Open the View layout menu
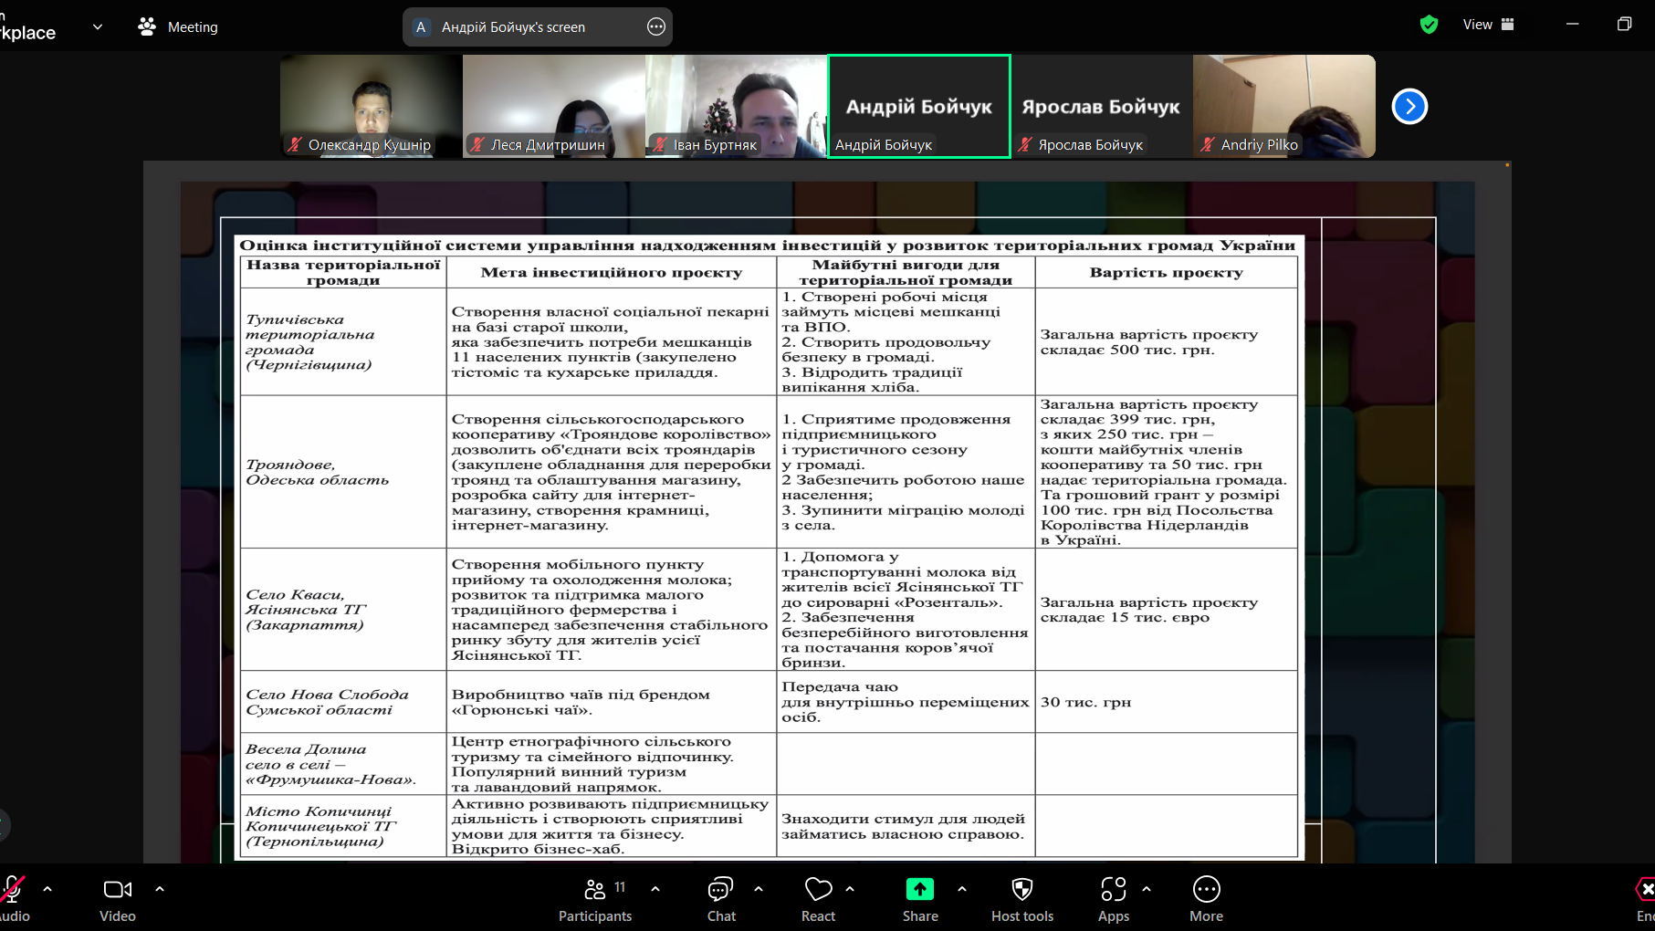Image resolution: width=1655 pixels, height=931 pixels. tap(1488, 25)
